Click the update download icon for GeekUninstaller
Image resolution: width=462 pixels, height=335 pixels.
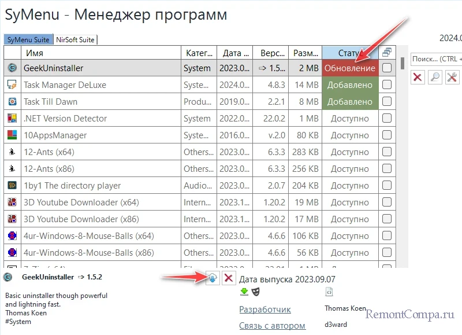[x=213, y=278]
